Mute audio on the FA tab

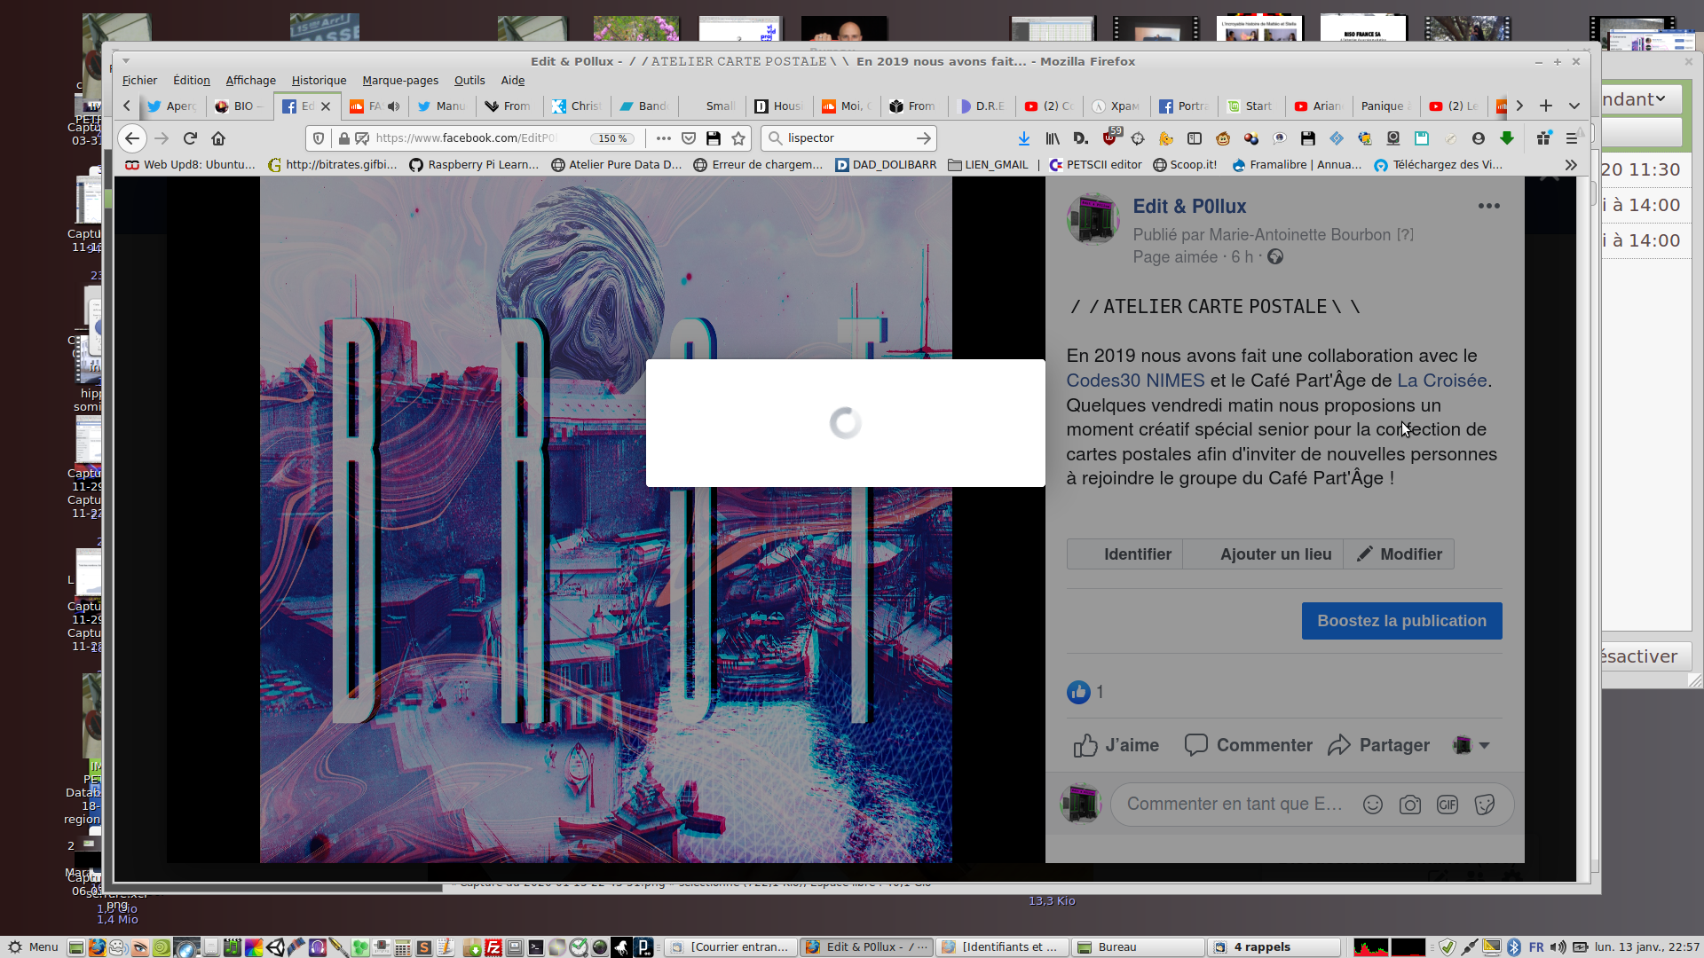click(393, 106)
